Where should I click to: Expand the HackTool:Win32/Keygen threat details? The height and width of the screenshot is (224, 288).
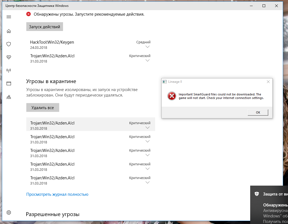[x=147, y=47]
